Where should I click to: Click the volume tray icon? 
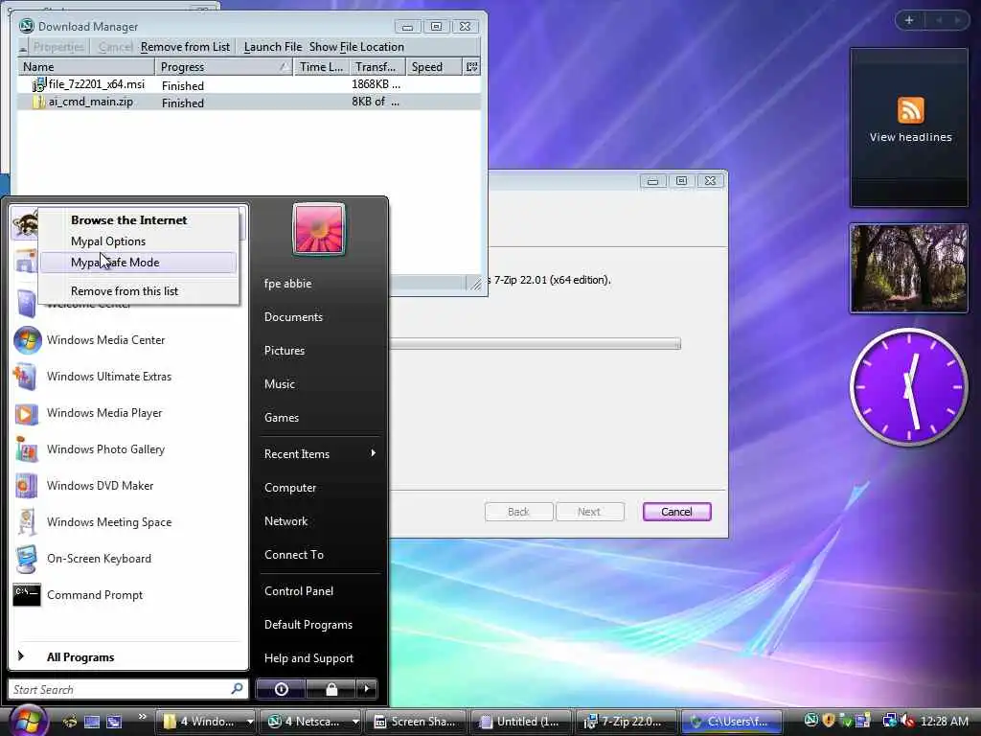pos(907,722)
